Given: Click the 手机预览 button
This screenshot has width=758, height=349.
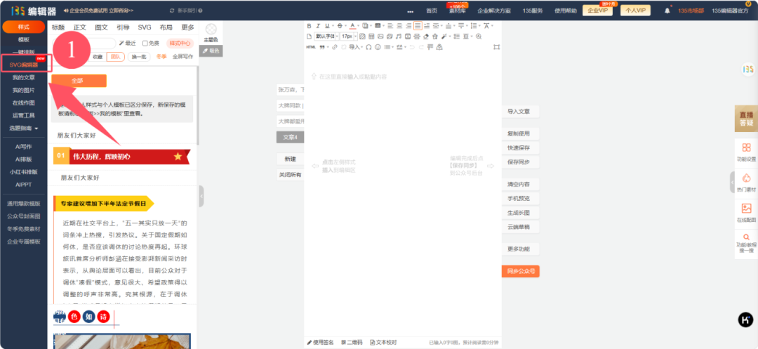Looking at the screenshot, I should tap(519, 199).
